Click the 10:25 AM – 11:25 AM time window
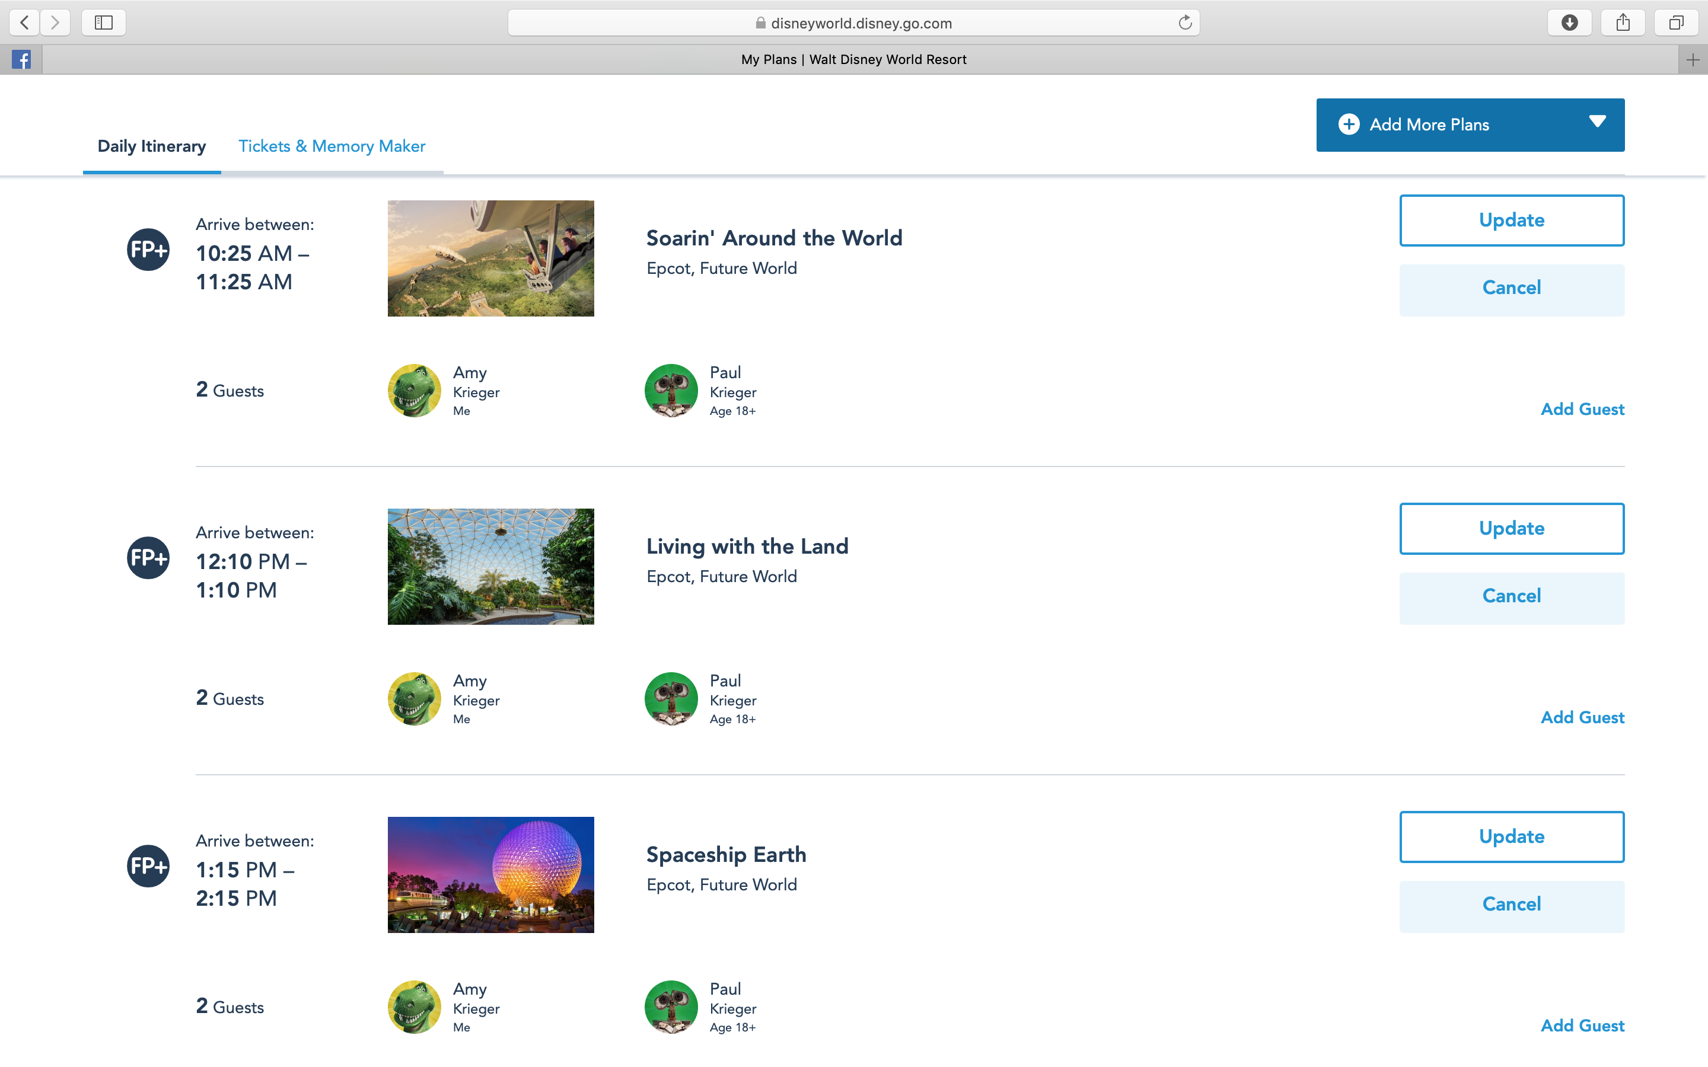This screenshot has width=1708, height=1067. (x=253, y=267)
